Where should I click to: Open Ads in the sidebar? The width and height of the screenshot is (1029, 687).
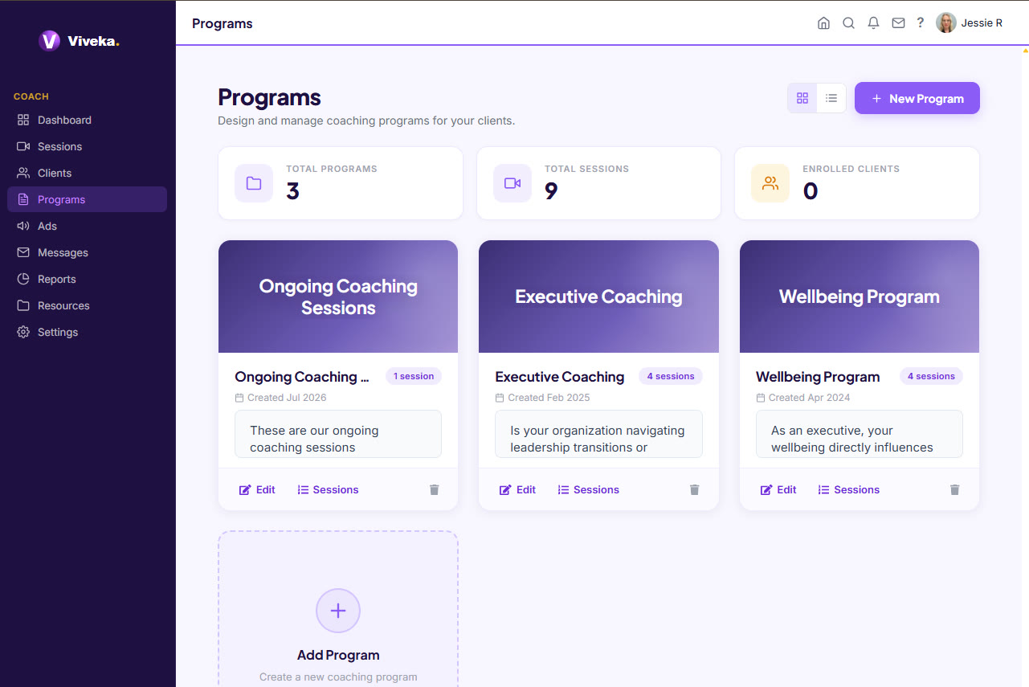tap(87, 226)
